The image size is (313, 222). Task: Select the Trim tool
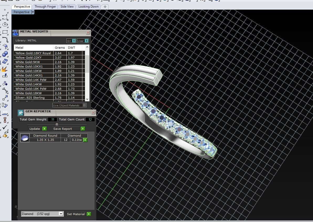(5, 76)
